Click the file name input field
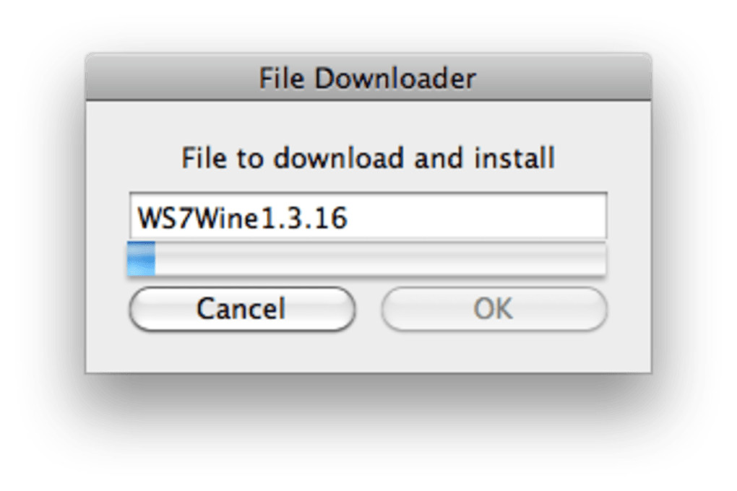 click(367, 217)
